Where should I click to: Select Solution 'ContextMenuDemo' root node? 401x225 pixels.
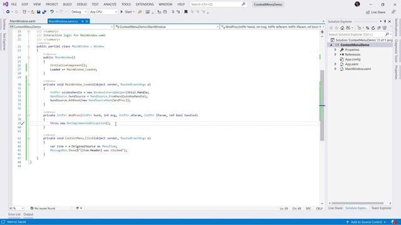pyautogui.click(x=362, y=40)
